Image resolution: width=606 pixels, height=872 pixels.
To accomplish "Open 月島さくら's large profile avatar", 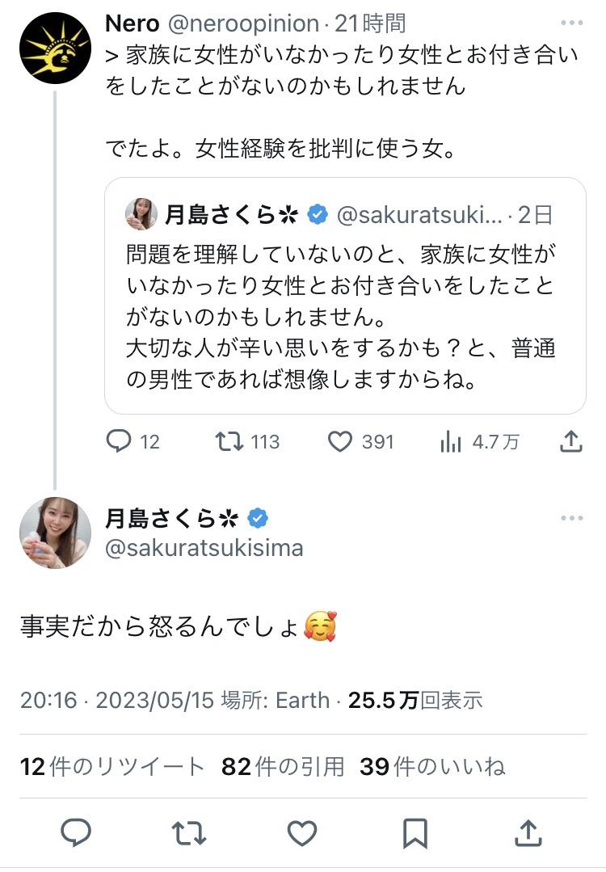I will (55, 533).
